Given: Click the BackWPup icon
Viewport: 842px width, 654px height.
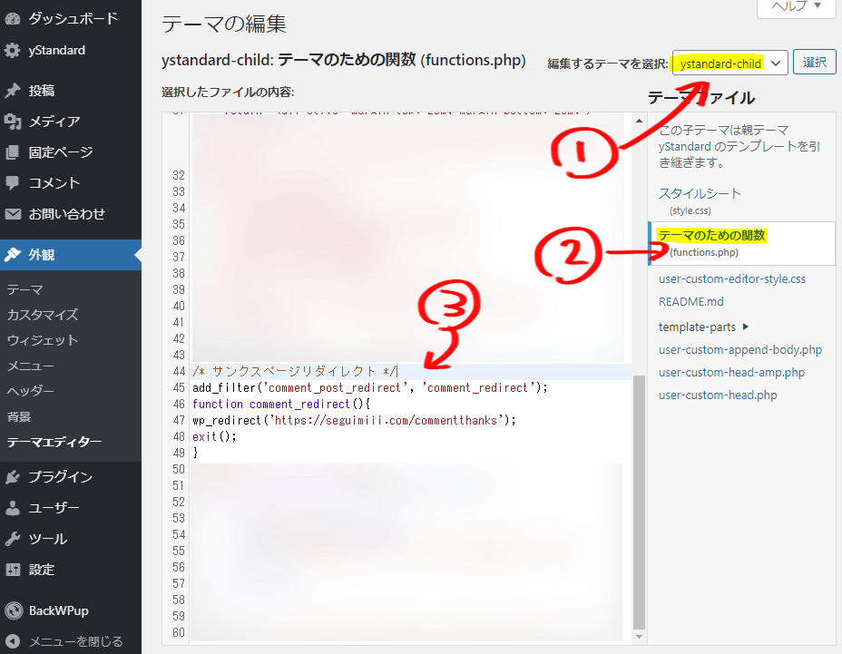Looking at the screenshot, I should coord(14,610).
